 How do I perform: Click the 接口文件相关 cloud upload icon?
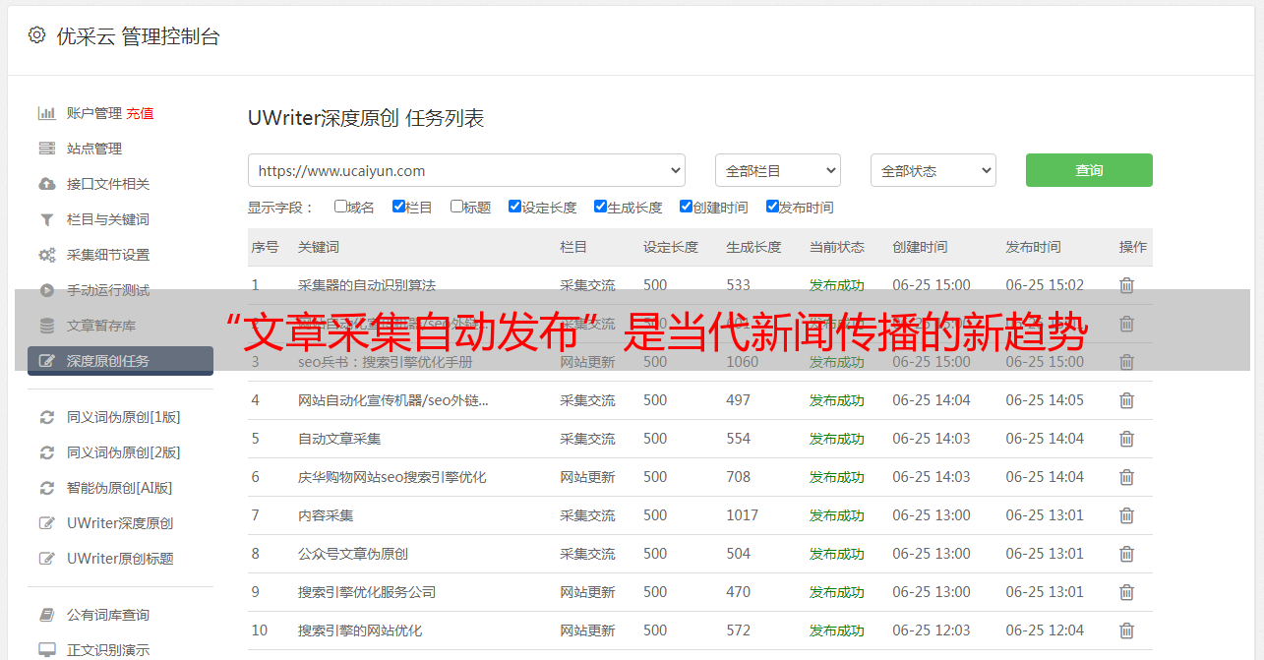(x=46, y=184)
